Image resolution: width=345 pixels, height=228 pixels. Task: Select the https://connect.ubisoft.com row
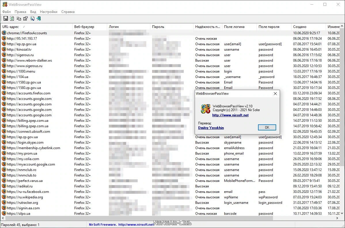[x=170, y=132]
